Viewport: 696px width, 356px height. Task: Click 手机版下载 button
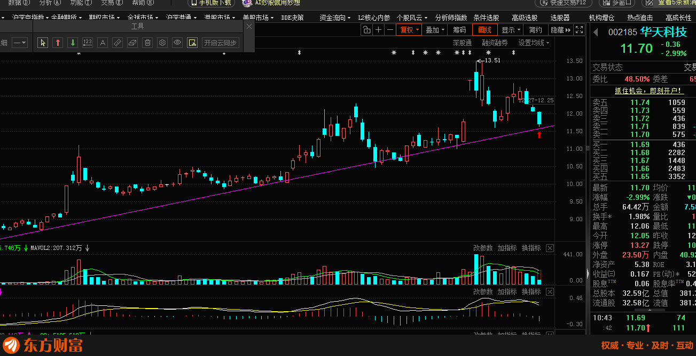click(212, 3)
